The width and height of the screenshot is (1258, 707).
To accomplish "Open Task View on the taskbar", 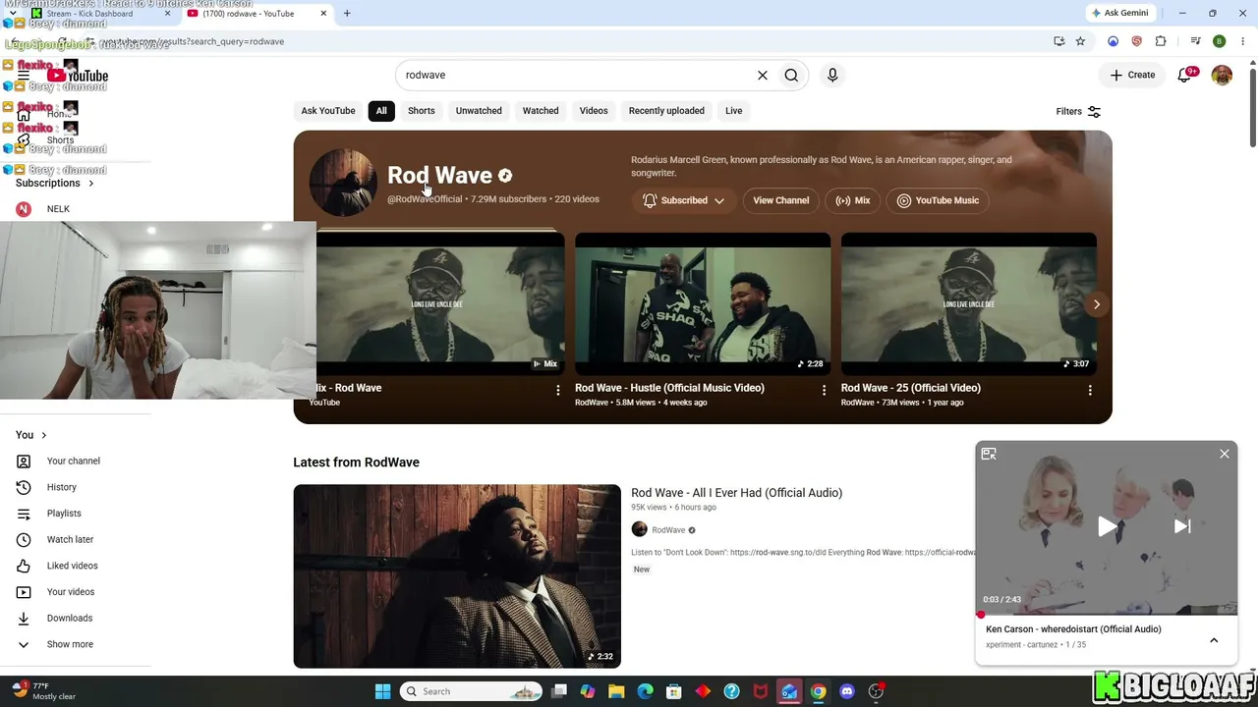I will pos(559,691).
